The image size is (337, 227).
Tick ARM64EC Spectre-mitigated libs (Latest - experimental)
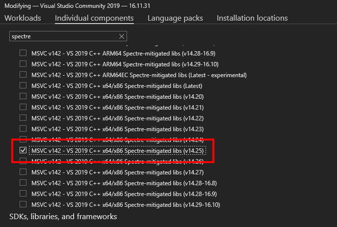tap(23, 75)
